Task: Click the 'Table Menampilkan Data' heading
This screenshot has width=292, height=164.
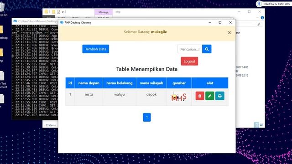Action: click(147, 69)
